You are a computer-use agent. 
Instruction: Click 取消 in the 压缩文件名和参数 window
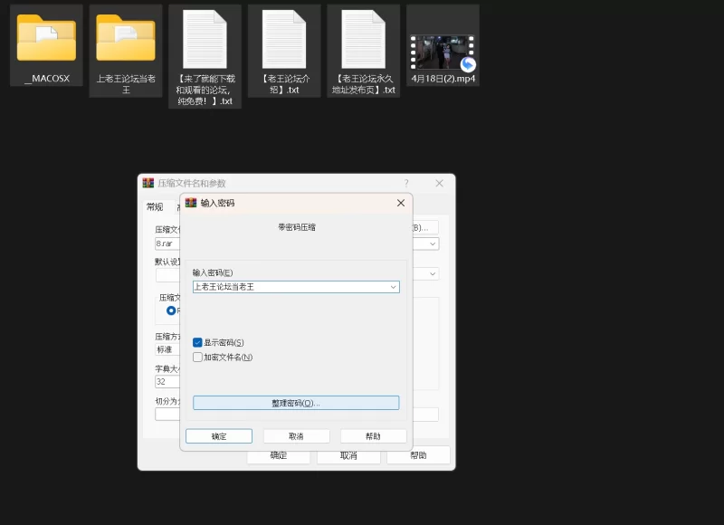(348, 455)
